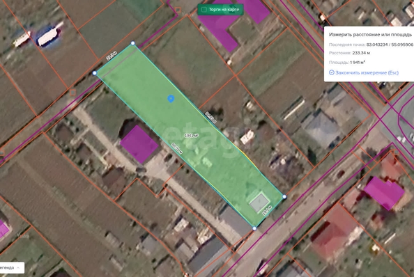Click the "1941 м²" area label on polygon
Viewport: 414px width, 277px height.
[x=192, y=136]
